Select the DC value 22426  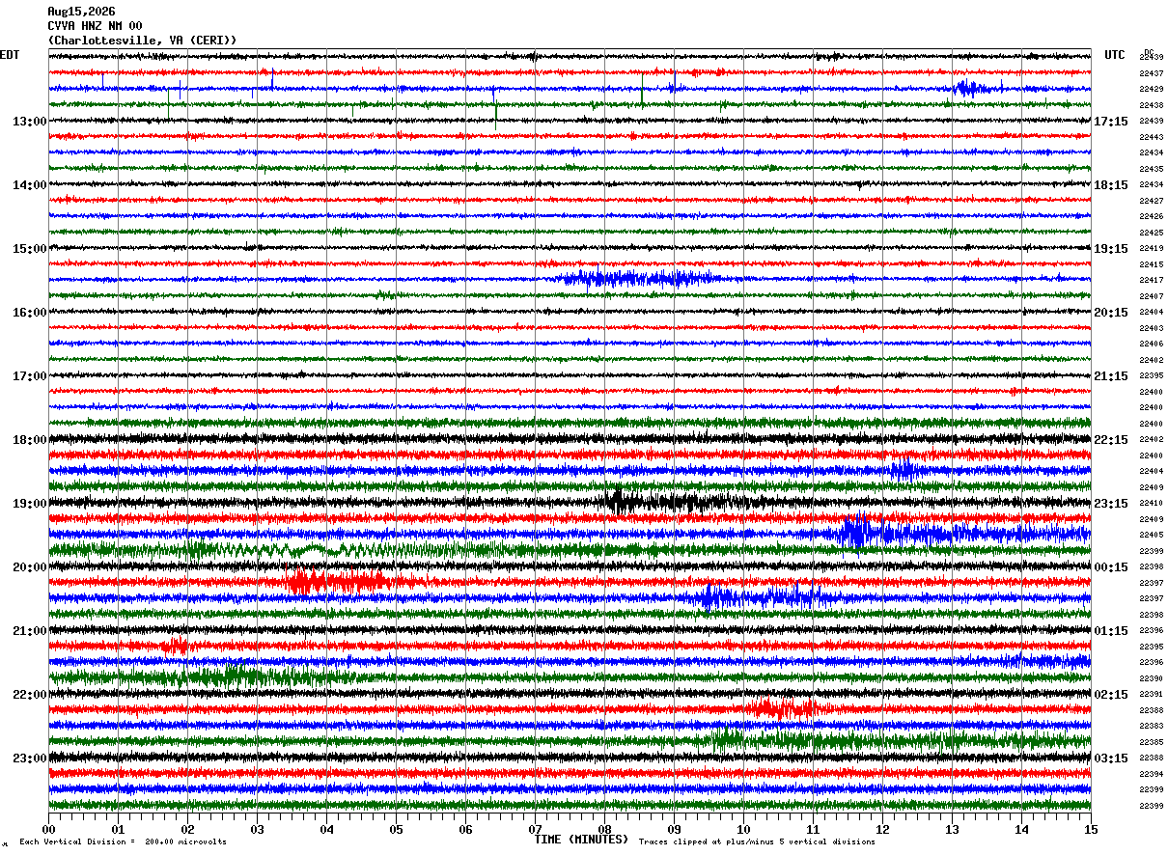coord(1151,216)
